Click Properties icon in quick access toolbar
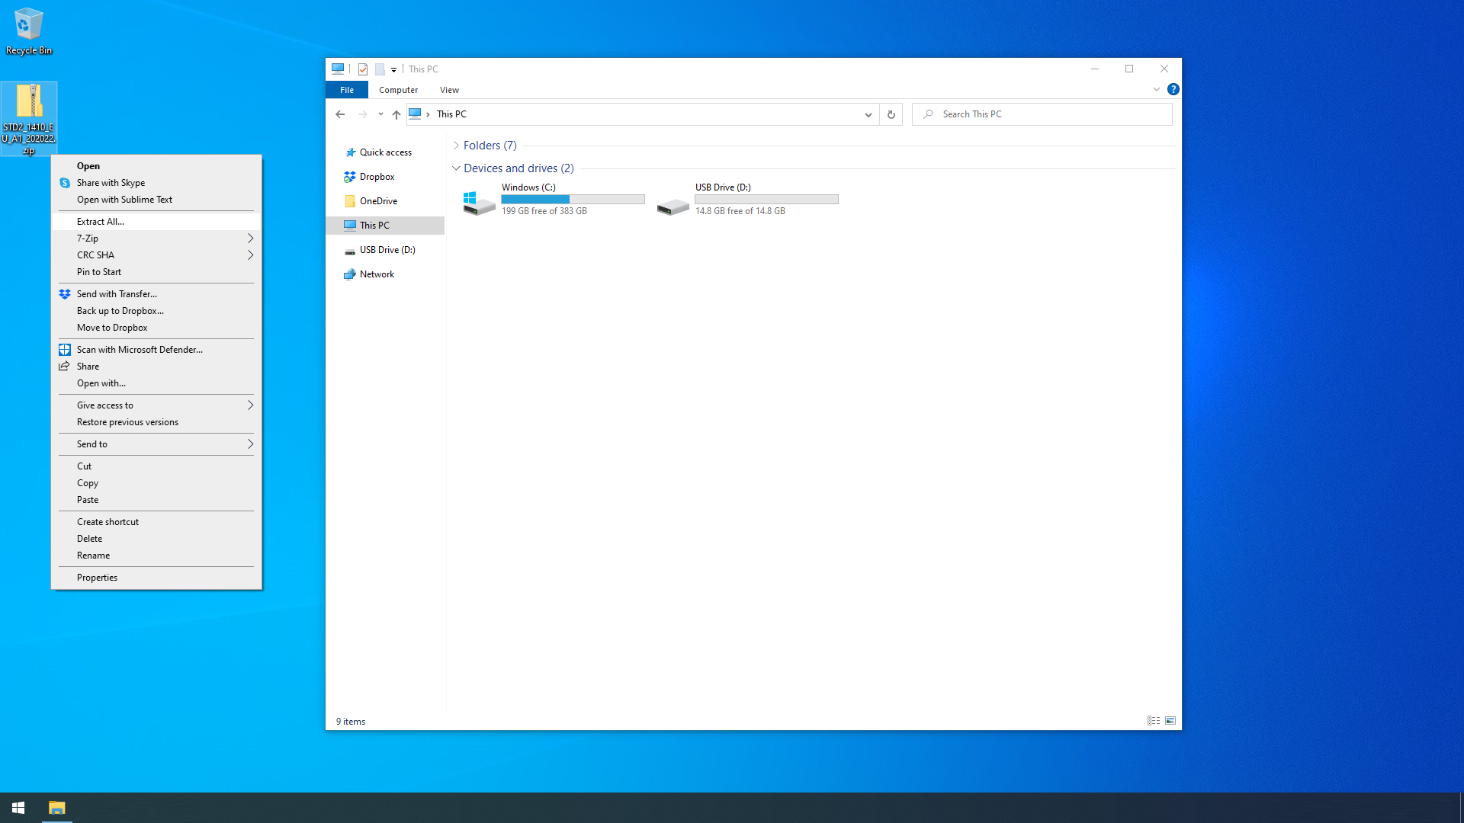 coord(363,69)
